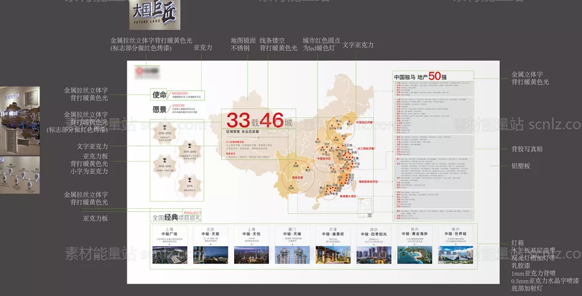Click the 厦门 city name above 中骏·天峰
This screenshot has height=296, width=582.
pyautogui.click(x=292, y=229)
